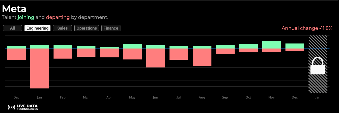The height and width of the screenshot is (113, 339).
Task: Click the lock icon over January
Action: click(318, 66)
